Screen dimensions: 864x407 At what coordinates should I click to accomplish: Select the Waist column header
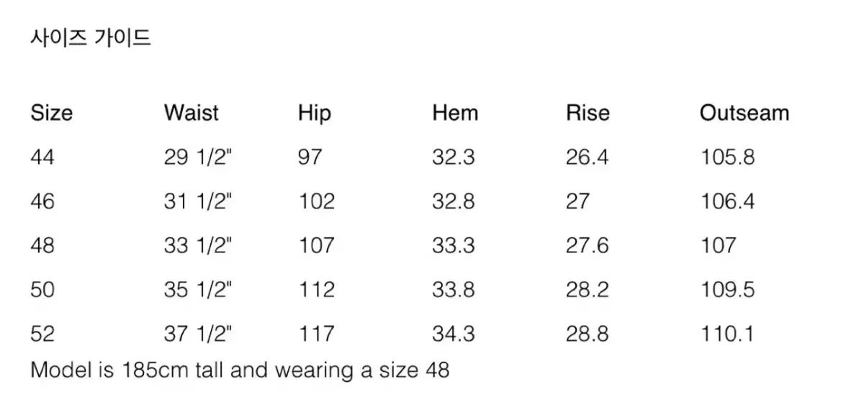tap(191, 113)
